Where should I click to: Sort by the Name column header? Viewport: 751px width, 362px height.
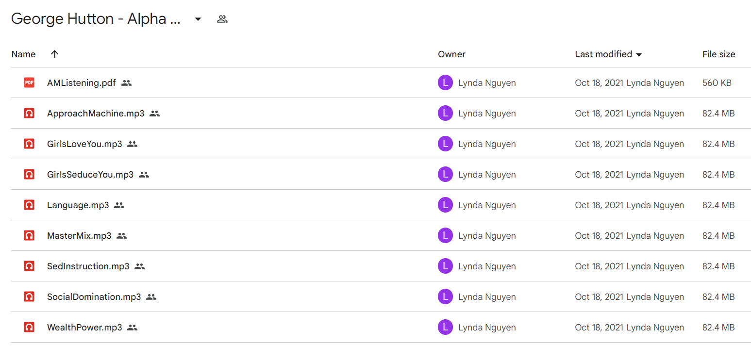click(x=23, y=54)
